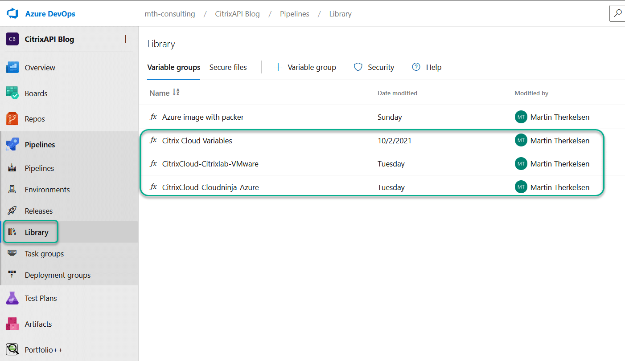Open Portfolio++ in the sidebar
Image resolution: width=625 pixels, height=361 pixels.
(x=44, y=349)
